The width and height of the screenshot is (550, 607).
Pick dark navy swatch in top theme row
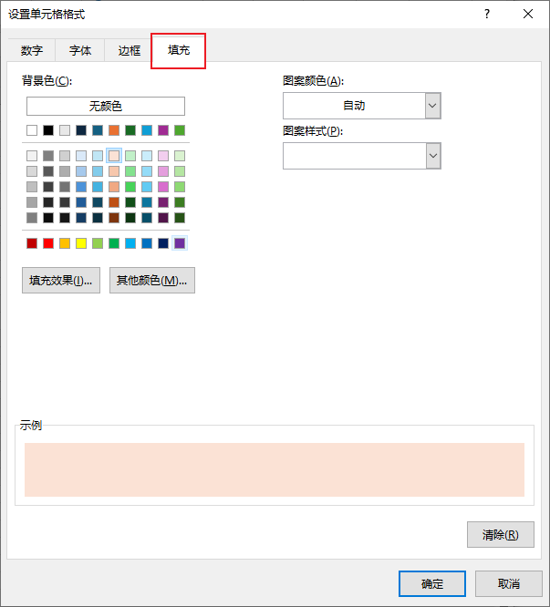[x=81, y=130]
